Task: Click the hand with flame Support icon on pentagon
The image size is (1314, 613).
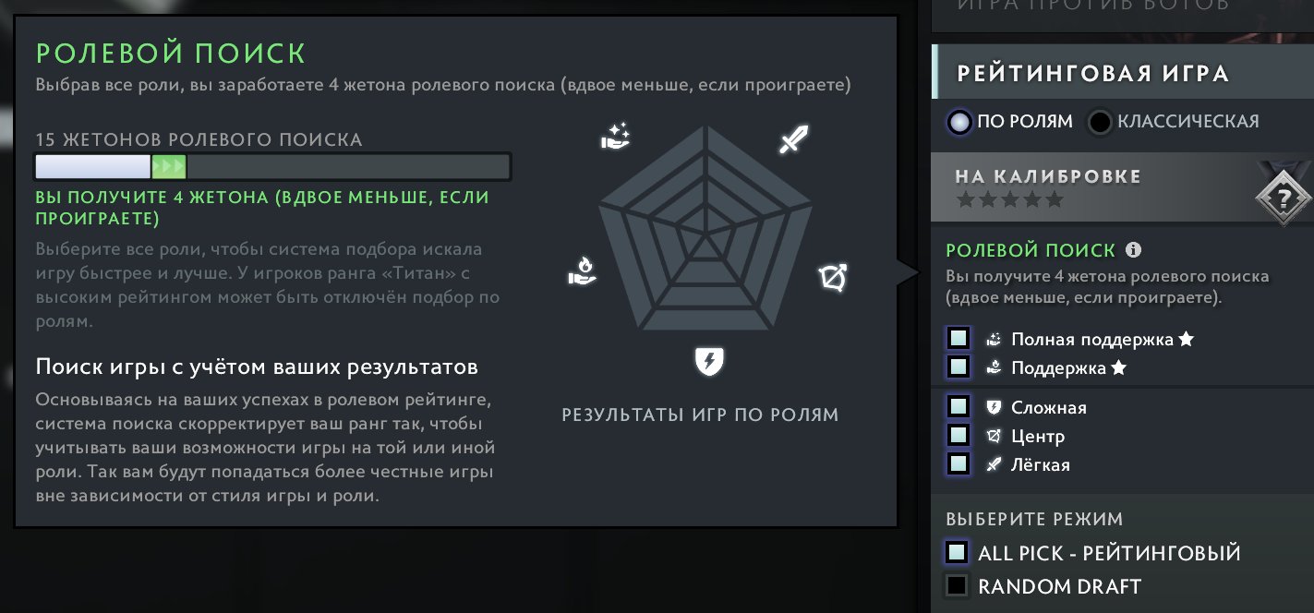Action: pos(581,270)
